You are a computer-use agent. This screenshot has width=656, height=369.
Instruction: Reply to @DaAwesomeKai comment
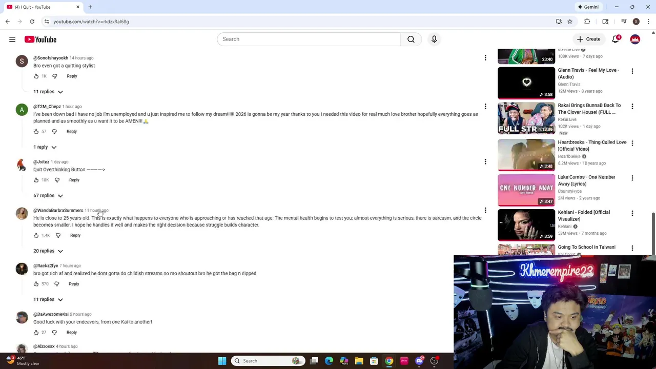point(72,332)
